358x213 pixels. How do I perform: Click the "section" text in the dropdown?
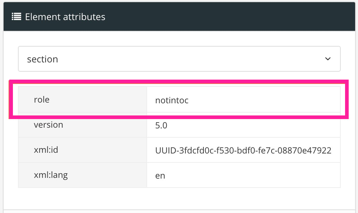[x=42, y=59]
